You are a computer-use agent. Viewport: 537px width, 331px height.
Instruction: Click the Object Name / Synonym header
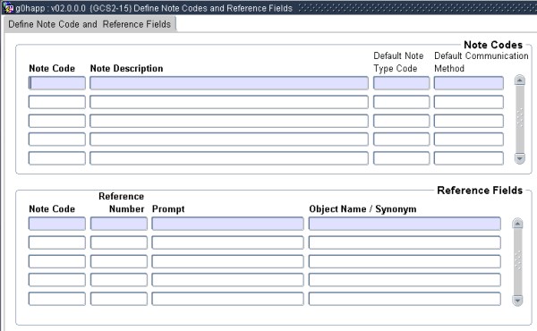(362, 209)
